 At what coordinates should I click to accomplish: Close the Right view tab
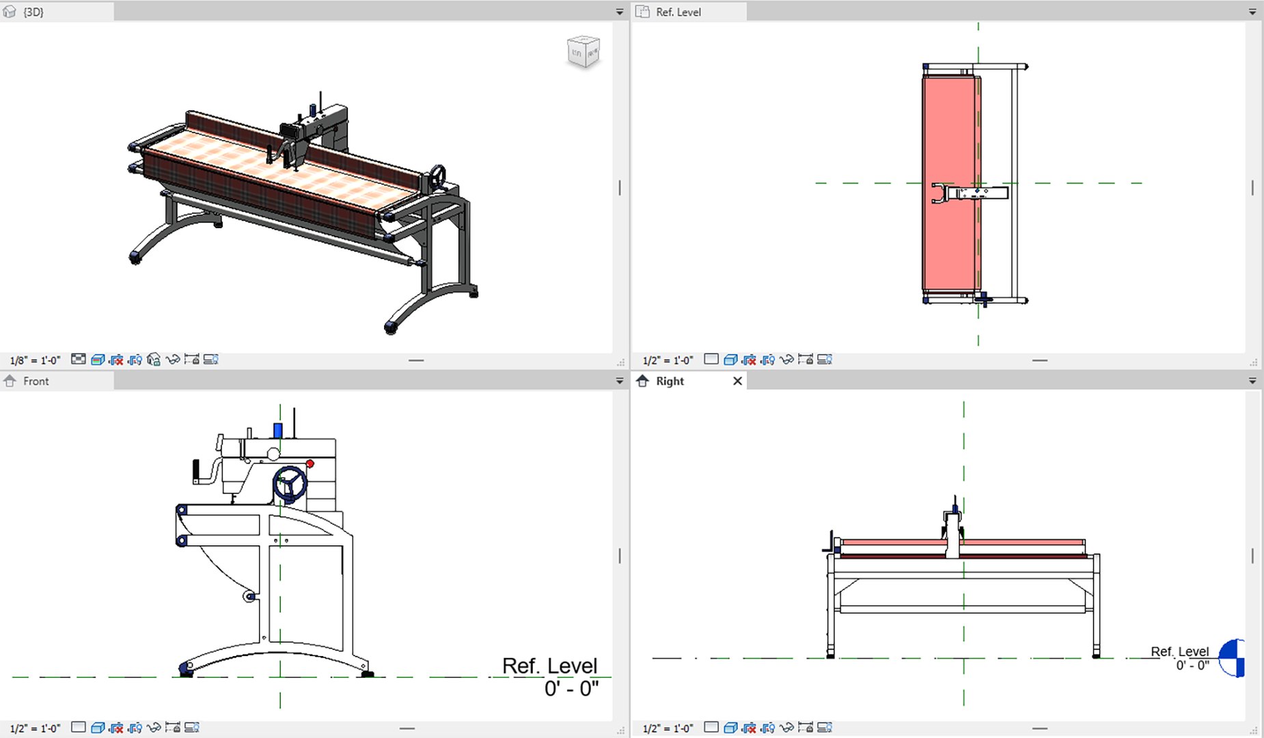pyautogui.click(x=737, y=381)
